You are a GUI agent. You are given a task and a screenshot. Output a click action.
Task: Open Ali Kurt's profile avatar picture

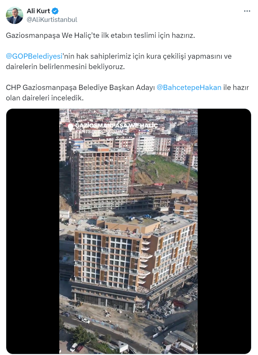coord(15,15)
